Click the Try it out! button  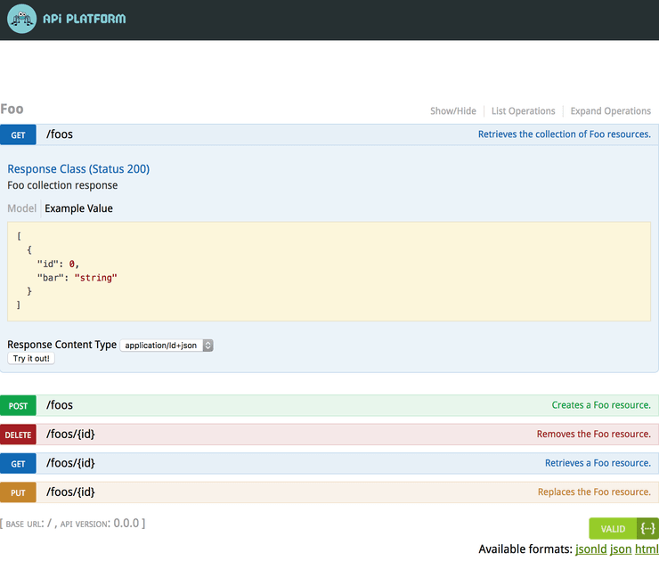(31, 359)
